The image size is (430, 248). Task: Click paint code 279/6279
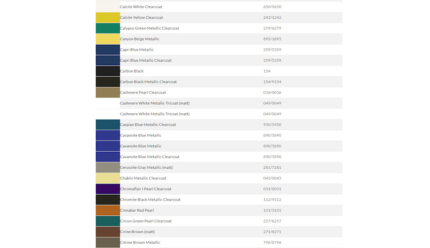pos(272,28)
